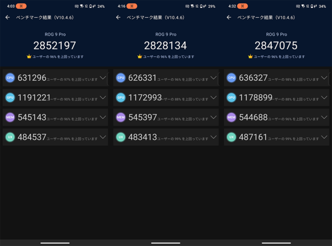Tap clock reading 4:16
This screenshot has width=332, height=246.
coord(121,6)
